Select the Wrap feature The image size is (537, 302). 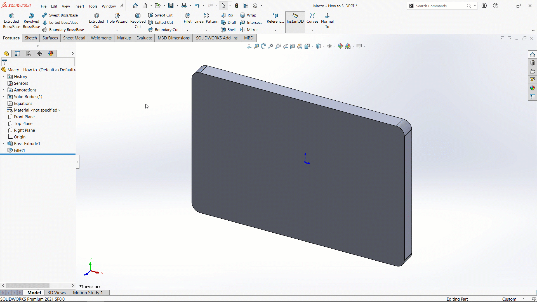click(248, 15)
